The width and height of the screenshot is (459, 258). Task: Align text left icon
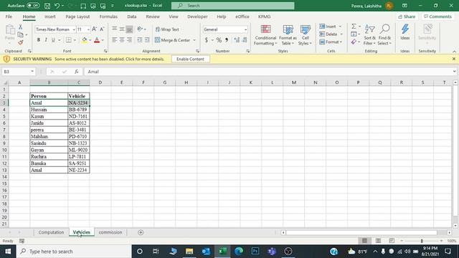[x=114, y=40]
